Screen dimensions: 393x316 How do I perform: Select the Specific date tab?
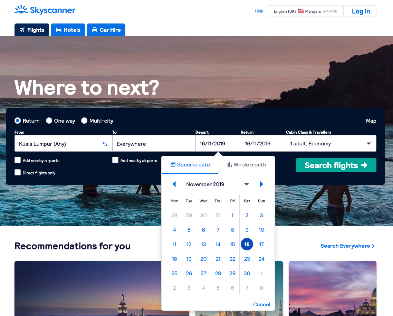tap(190, 165)
